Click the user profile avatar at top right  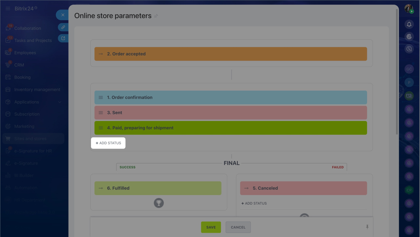409,9
